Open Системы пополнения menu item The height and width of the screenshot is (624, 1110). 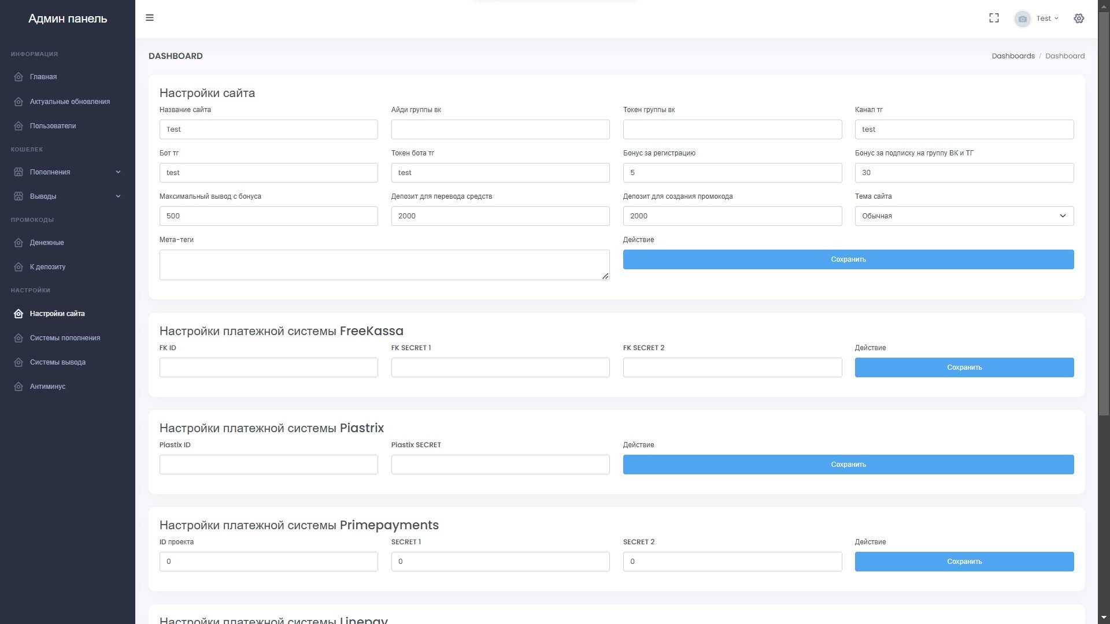(x=65, y=338)
